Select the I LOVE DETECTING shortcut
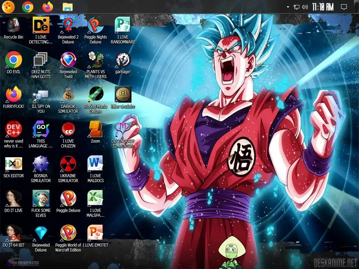 pyautogui.click(x=41, y=30)
